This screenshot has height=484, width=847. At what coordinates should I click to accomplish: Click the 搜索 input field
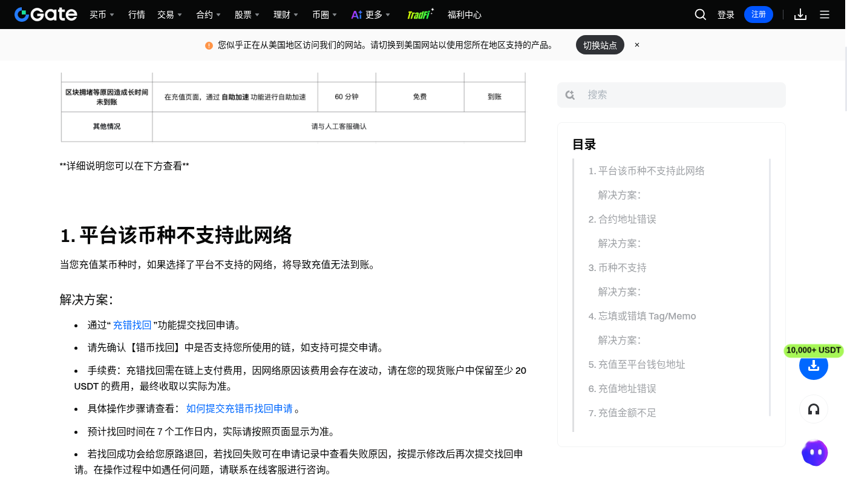pyautogui.click(x=672, y=95)
